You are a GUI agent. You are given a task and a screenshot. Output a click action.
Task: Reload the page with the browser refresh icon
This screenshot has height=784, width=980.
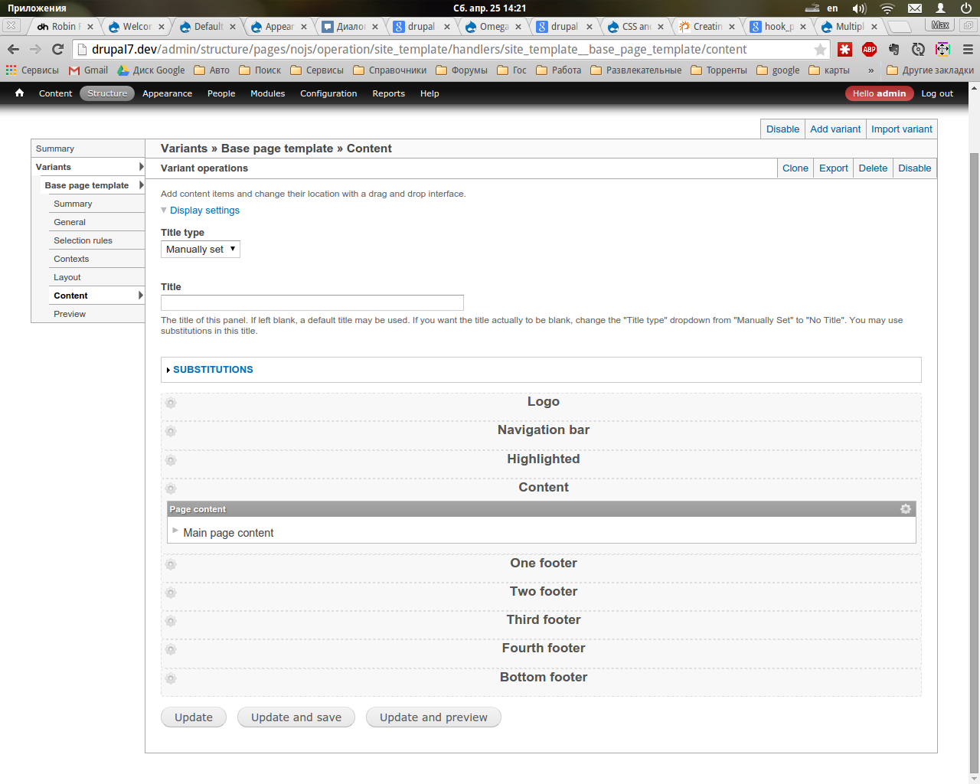[x=57, y=49]
